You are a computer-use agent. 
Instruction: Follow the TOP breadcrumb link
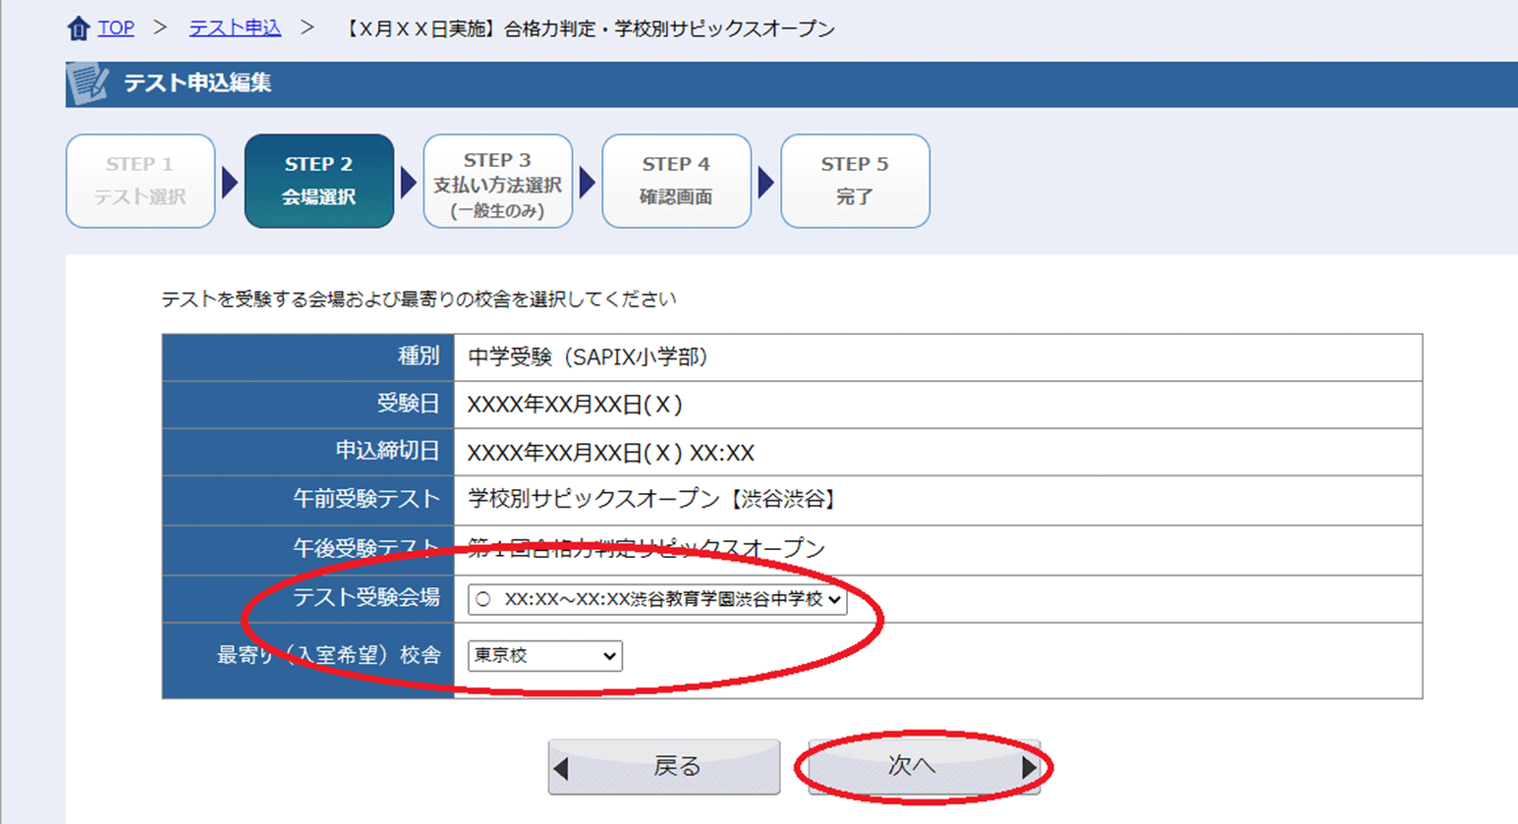(116, 28)
